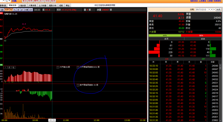Switch to the 籌碼K線 tab

pos(3,6)
